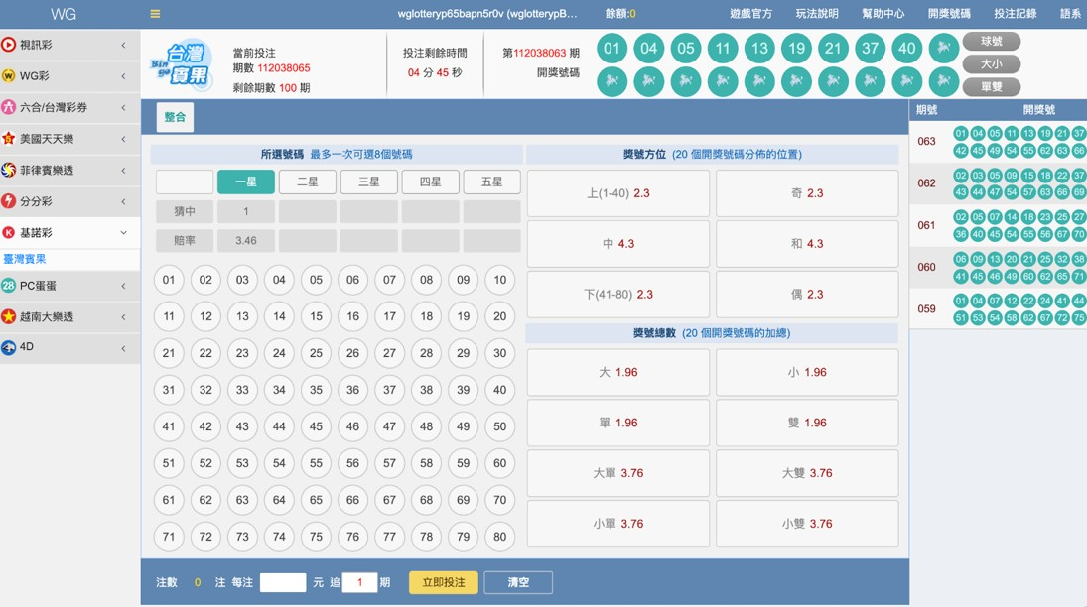Select the 五星 bet type
The height and width of the screenshot is (607, 1087).
tap(491, 182)
